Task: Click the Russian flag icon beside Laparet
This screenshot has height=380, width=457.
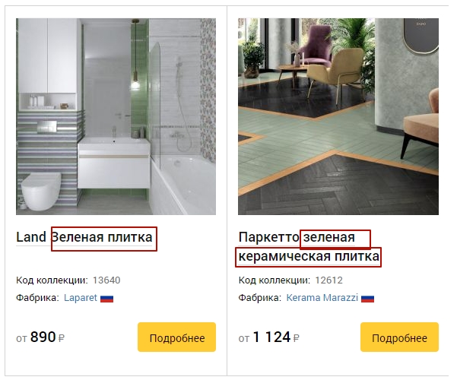Action: (106, 299)
